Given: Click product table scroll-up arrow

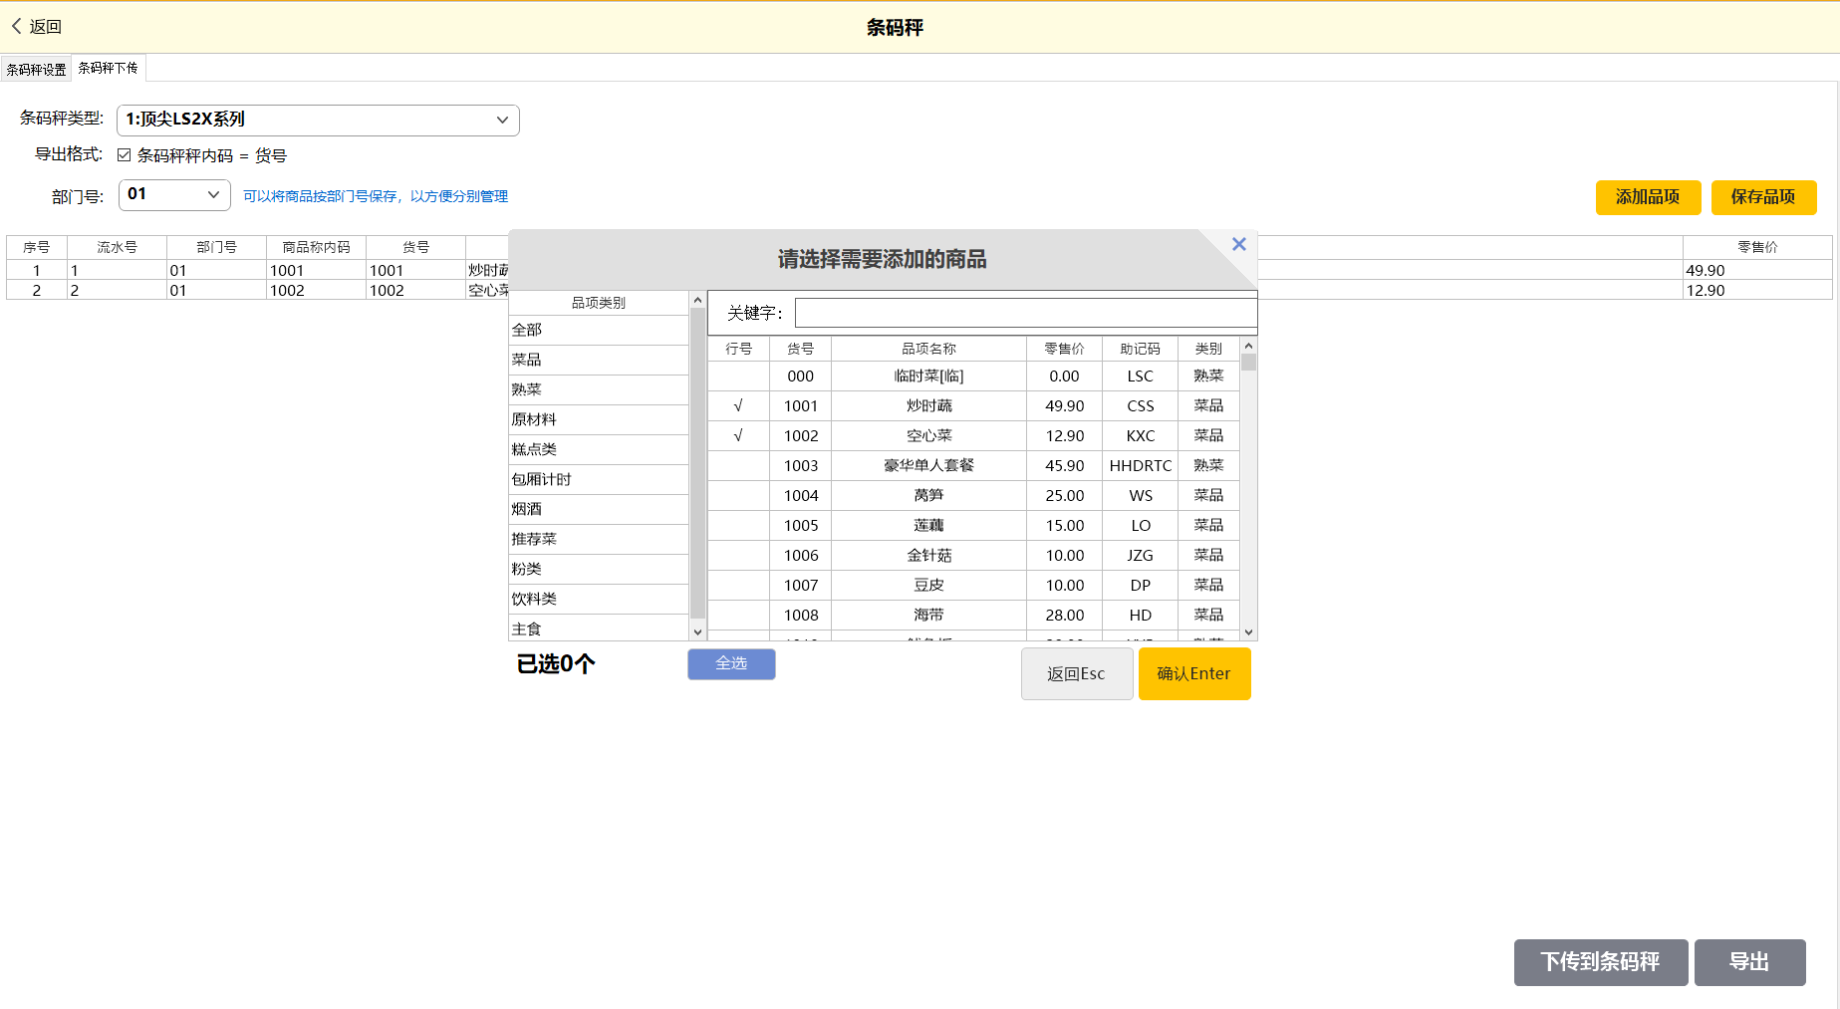Looking at the screenshot, I should click(1248, 346).
